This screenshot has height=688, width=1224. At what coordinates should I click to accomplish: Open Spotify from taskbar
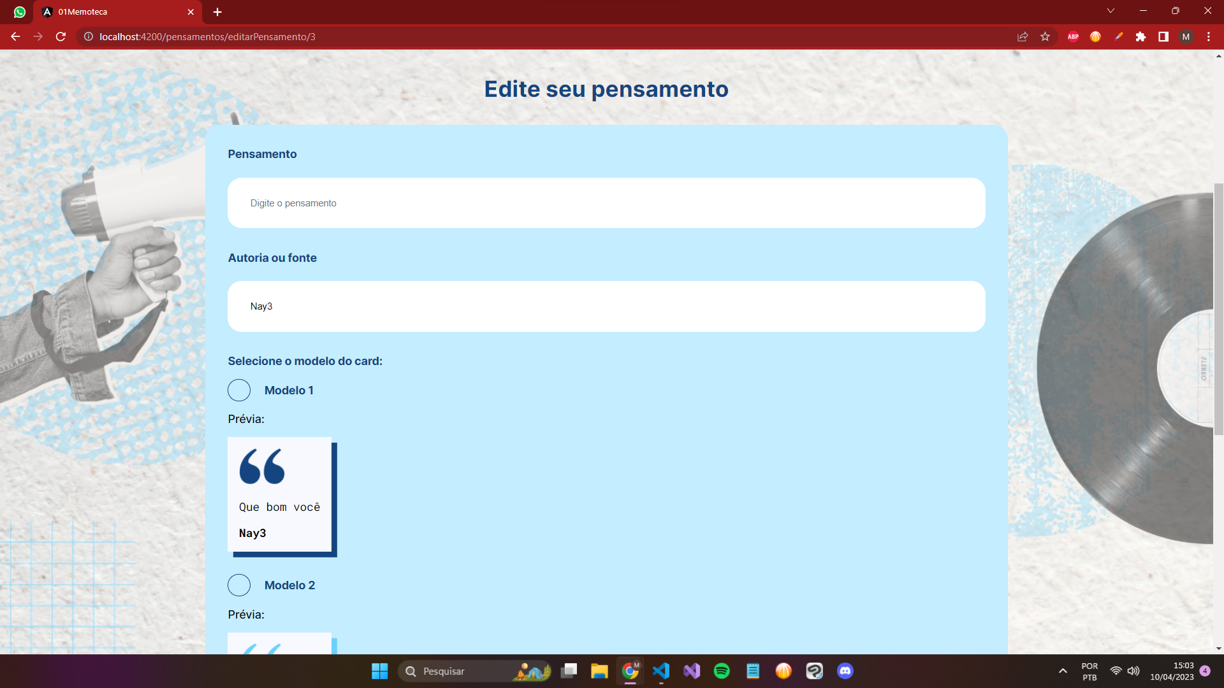tap(722, 671)
